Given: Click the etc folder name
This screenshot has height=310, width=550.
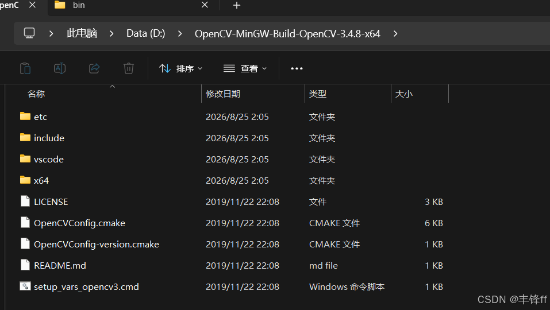Looking at the screenshot, I should (40, 117).
